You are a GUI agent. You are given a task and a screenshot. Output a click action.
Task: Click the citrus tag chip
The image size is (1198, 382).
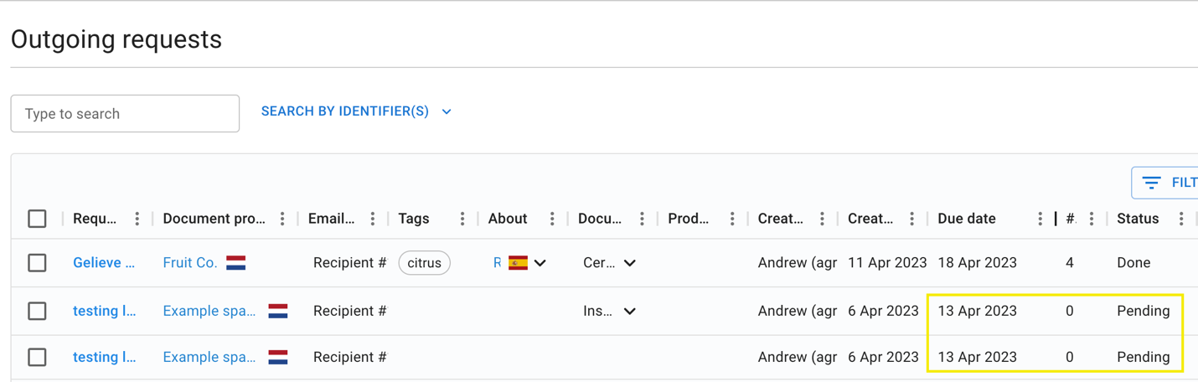[425, 263]
